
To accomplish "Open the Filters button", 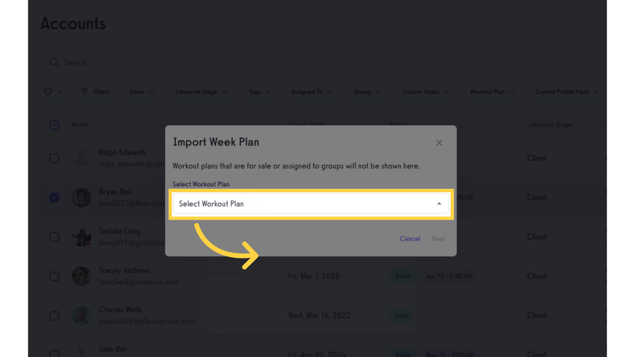I will 95,92.
